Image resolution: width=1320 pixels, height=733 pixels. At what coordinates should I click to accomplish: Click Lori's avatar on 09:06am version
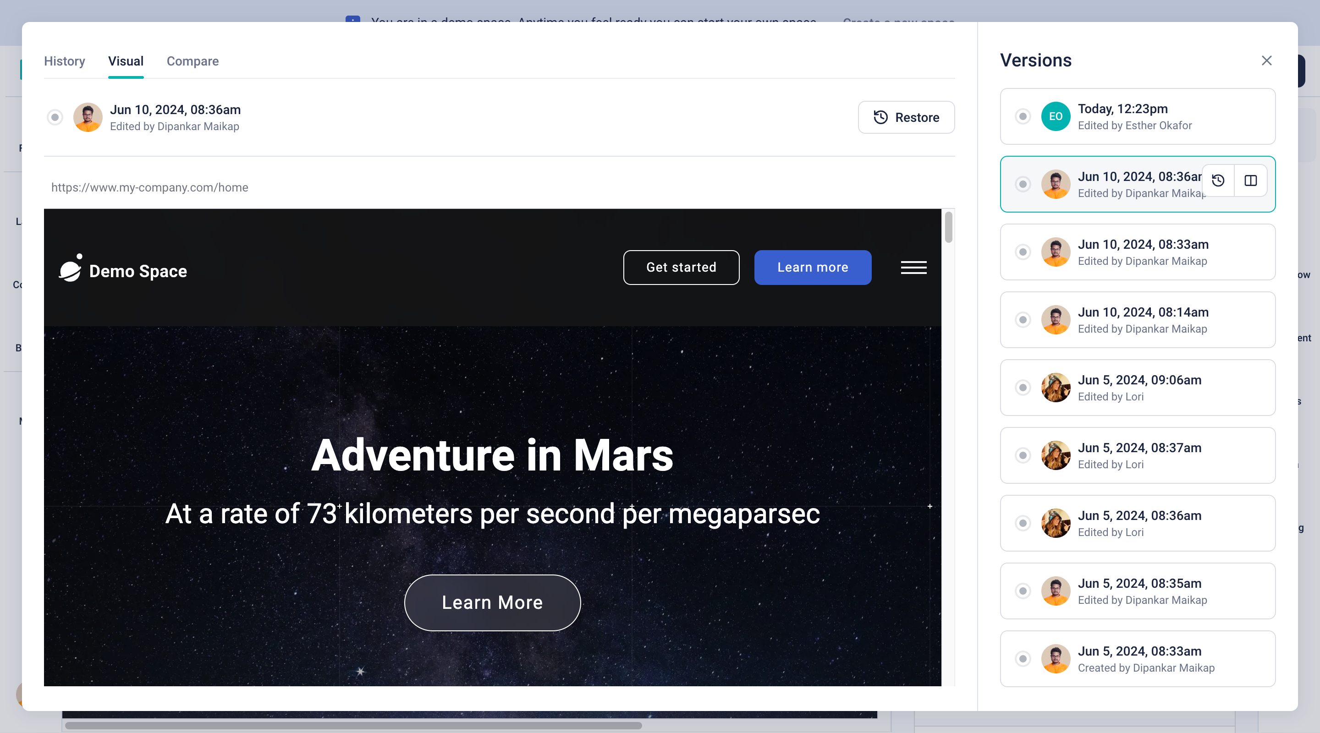coord(1055,388)
